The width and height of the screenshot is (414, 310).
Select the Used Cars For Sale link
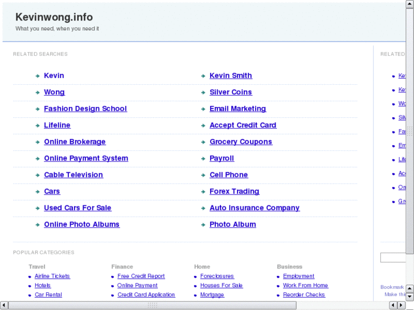point(77,208)
